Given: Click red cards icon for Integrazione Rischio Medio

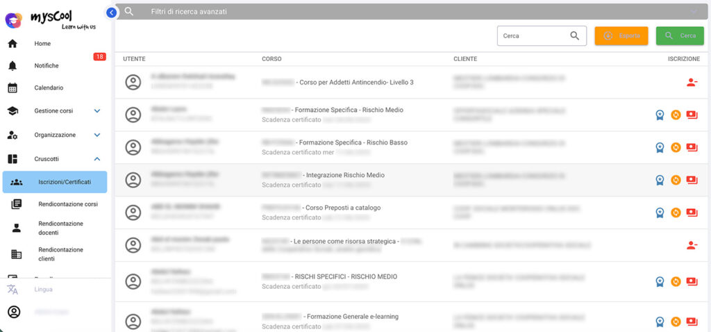Looking at the screenshot, I should pyautogui.click(x=692, y=181).
